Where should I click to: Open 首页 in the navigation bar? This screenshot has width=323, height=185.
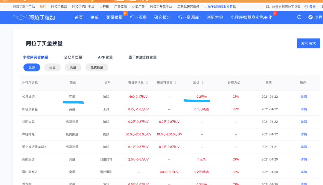coord(79,18)
